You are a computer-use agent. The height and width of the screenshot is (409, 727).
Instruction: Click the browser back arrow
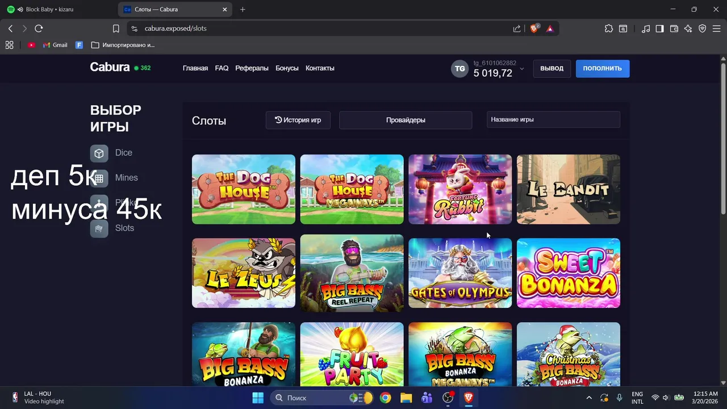[x=10, y=28]
